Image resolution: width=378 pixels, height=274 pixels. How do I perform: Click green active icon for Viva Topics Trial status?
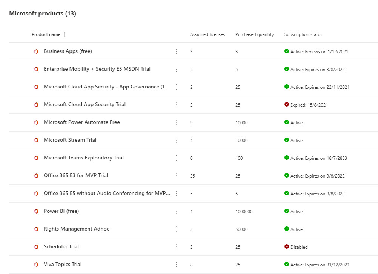point(287,264)
